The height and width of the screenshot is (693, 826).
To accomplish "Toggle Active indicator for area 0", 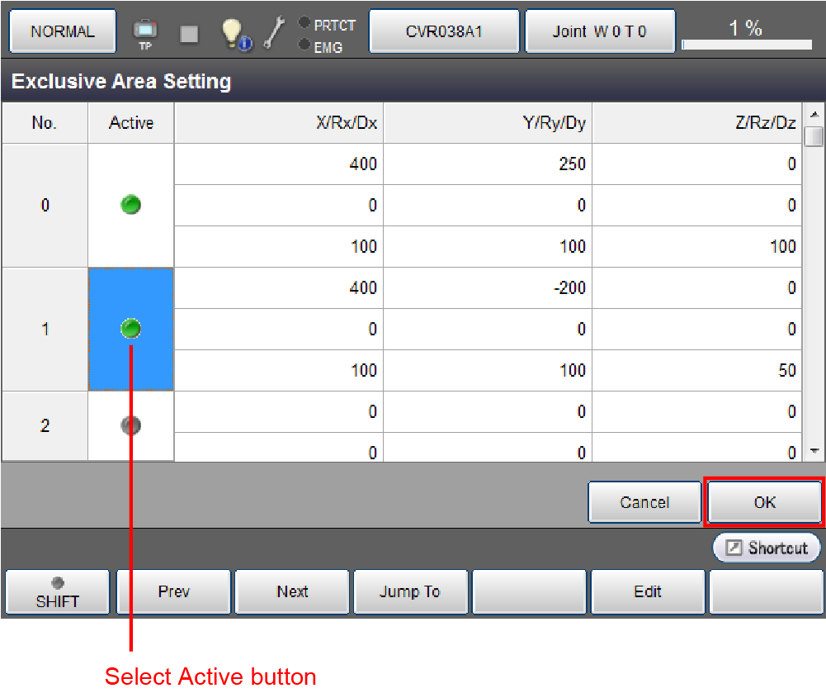I will [130, 205].
